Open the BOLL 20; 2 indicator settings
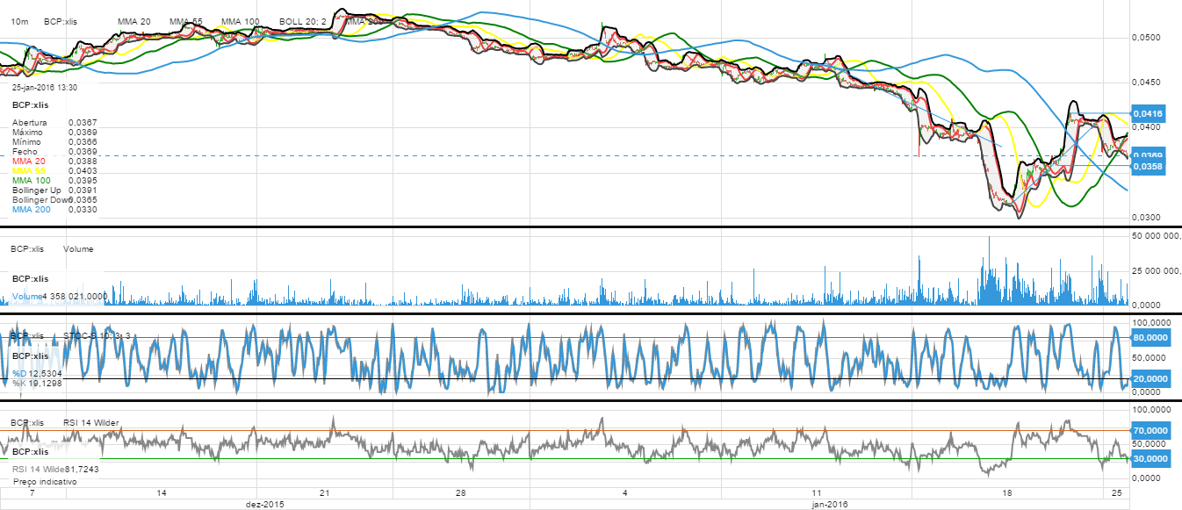This screenshot has width=1182, height=510. (301, 20)
